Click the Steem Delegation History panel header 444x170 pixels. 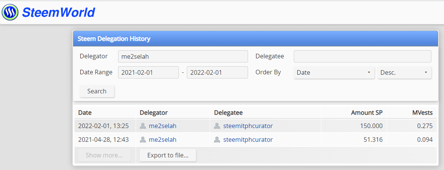coord(256,38)
